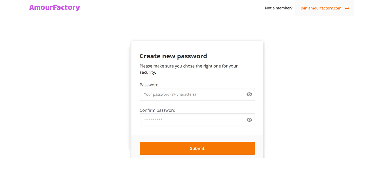Toggle the eye icon on Password field
Viewport: 382px width, 178px height.
(x=249, y=94)
